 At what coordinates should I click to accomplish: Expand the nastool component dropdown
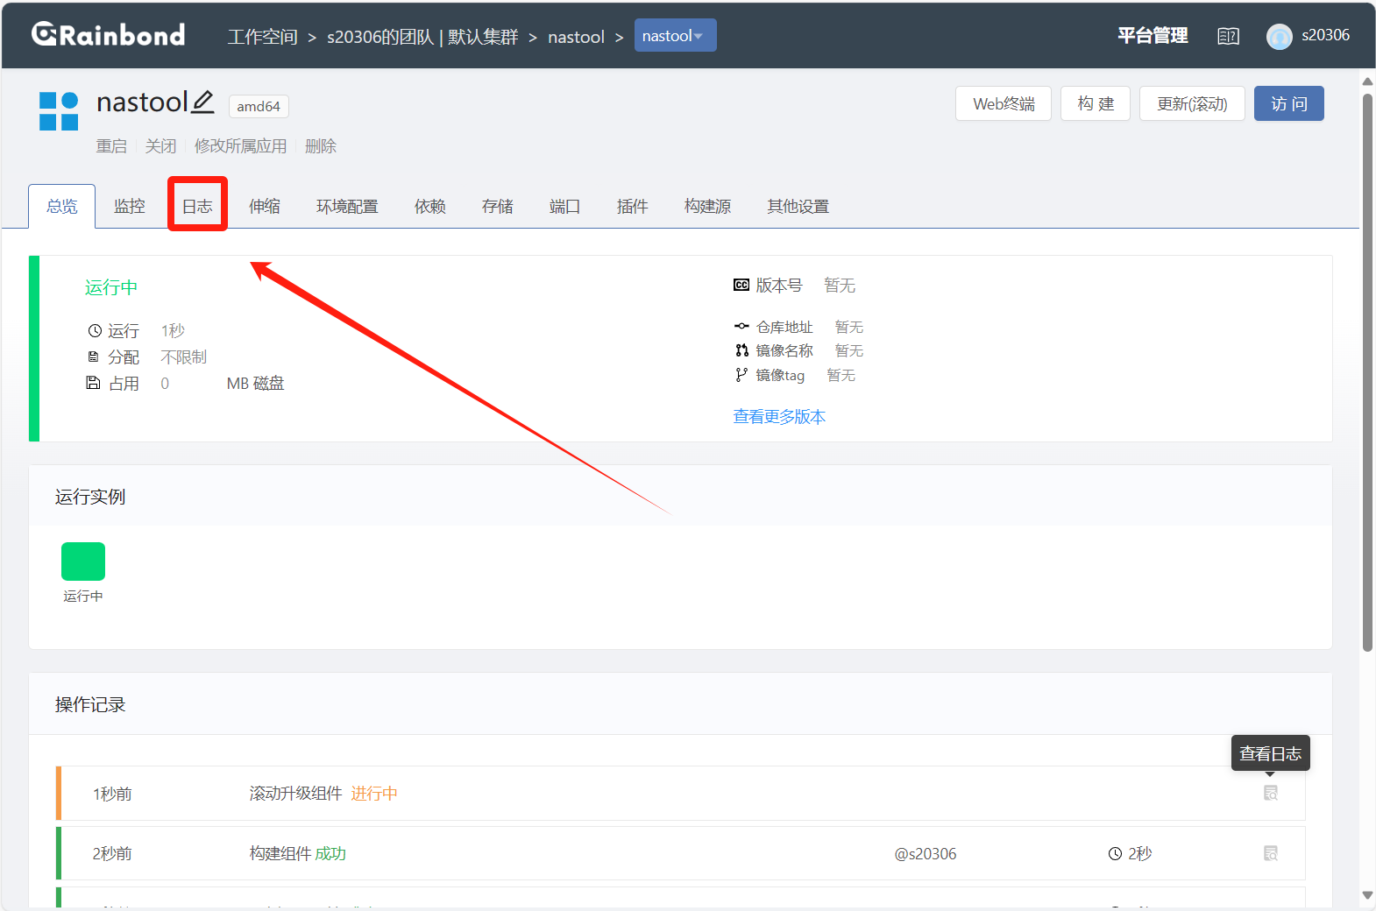point(675,36)
